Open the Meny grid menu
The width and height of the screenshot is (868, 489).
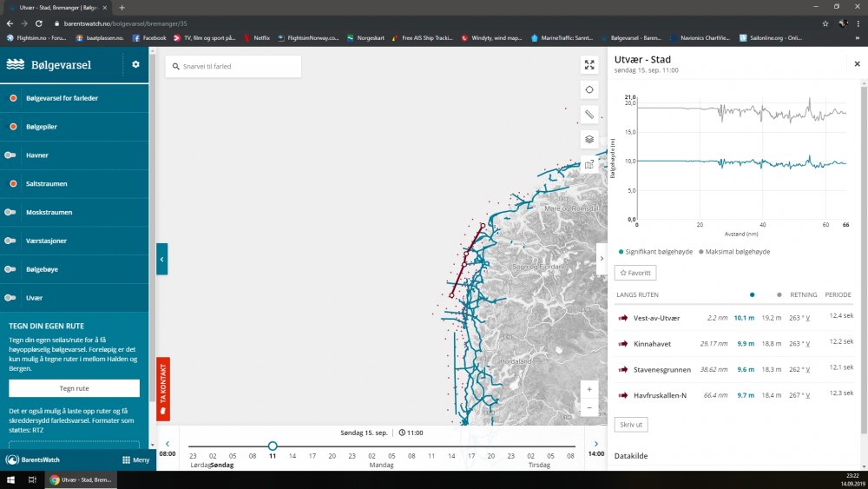(x=135, y=459)
